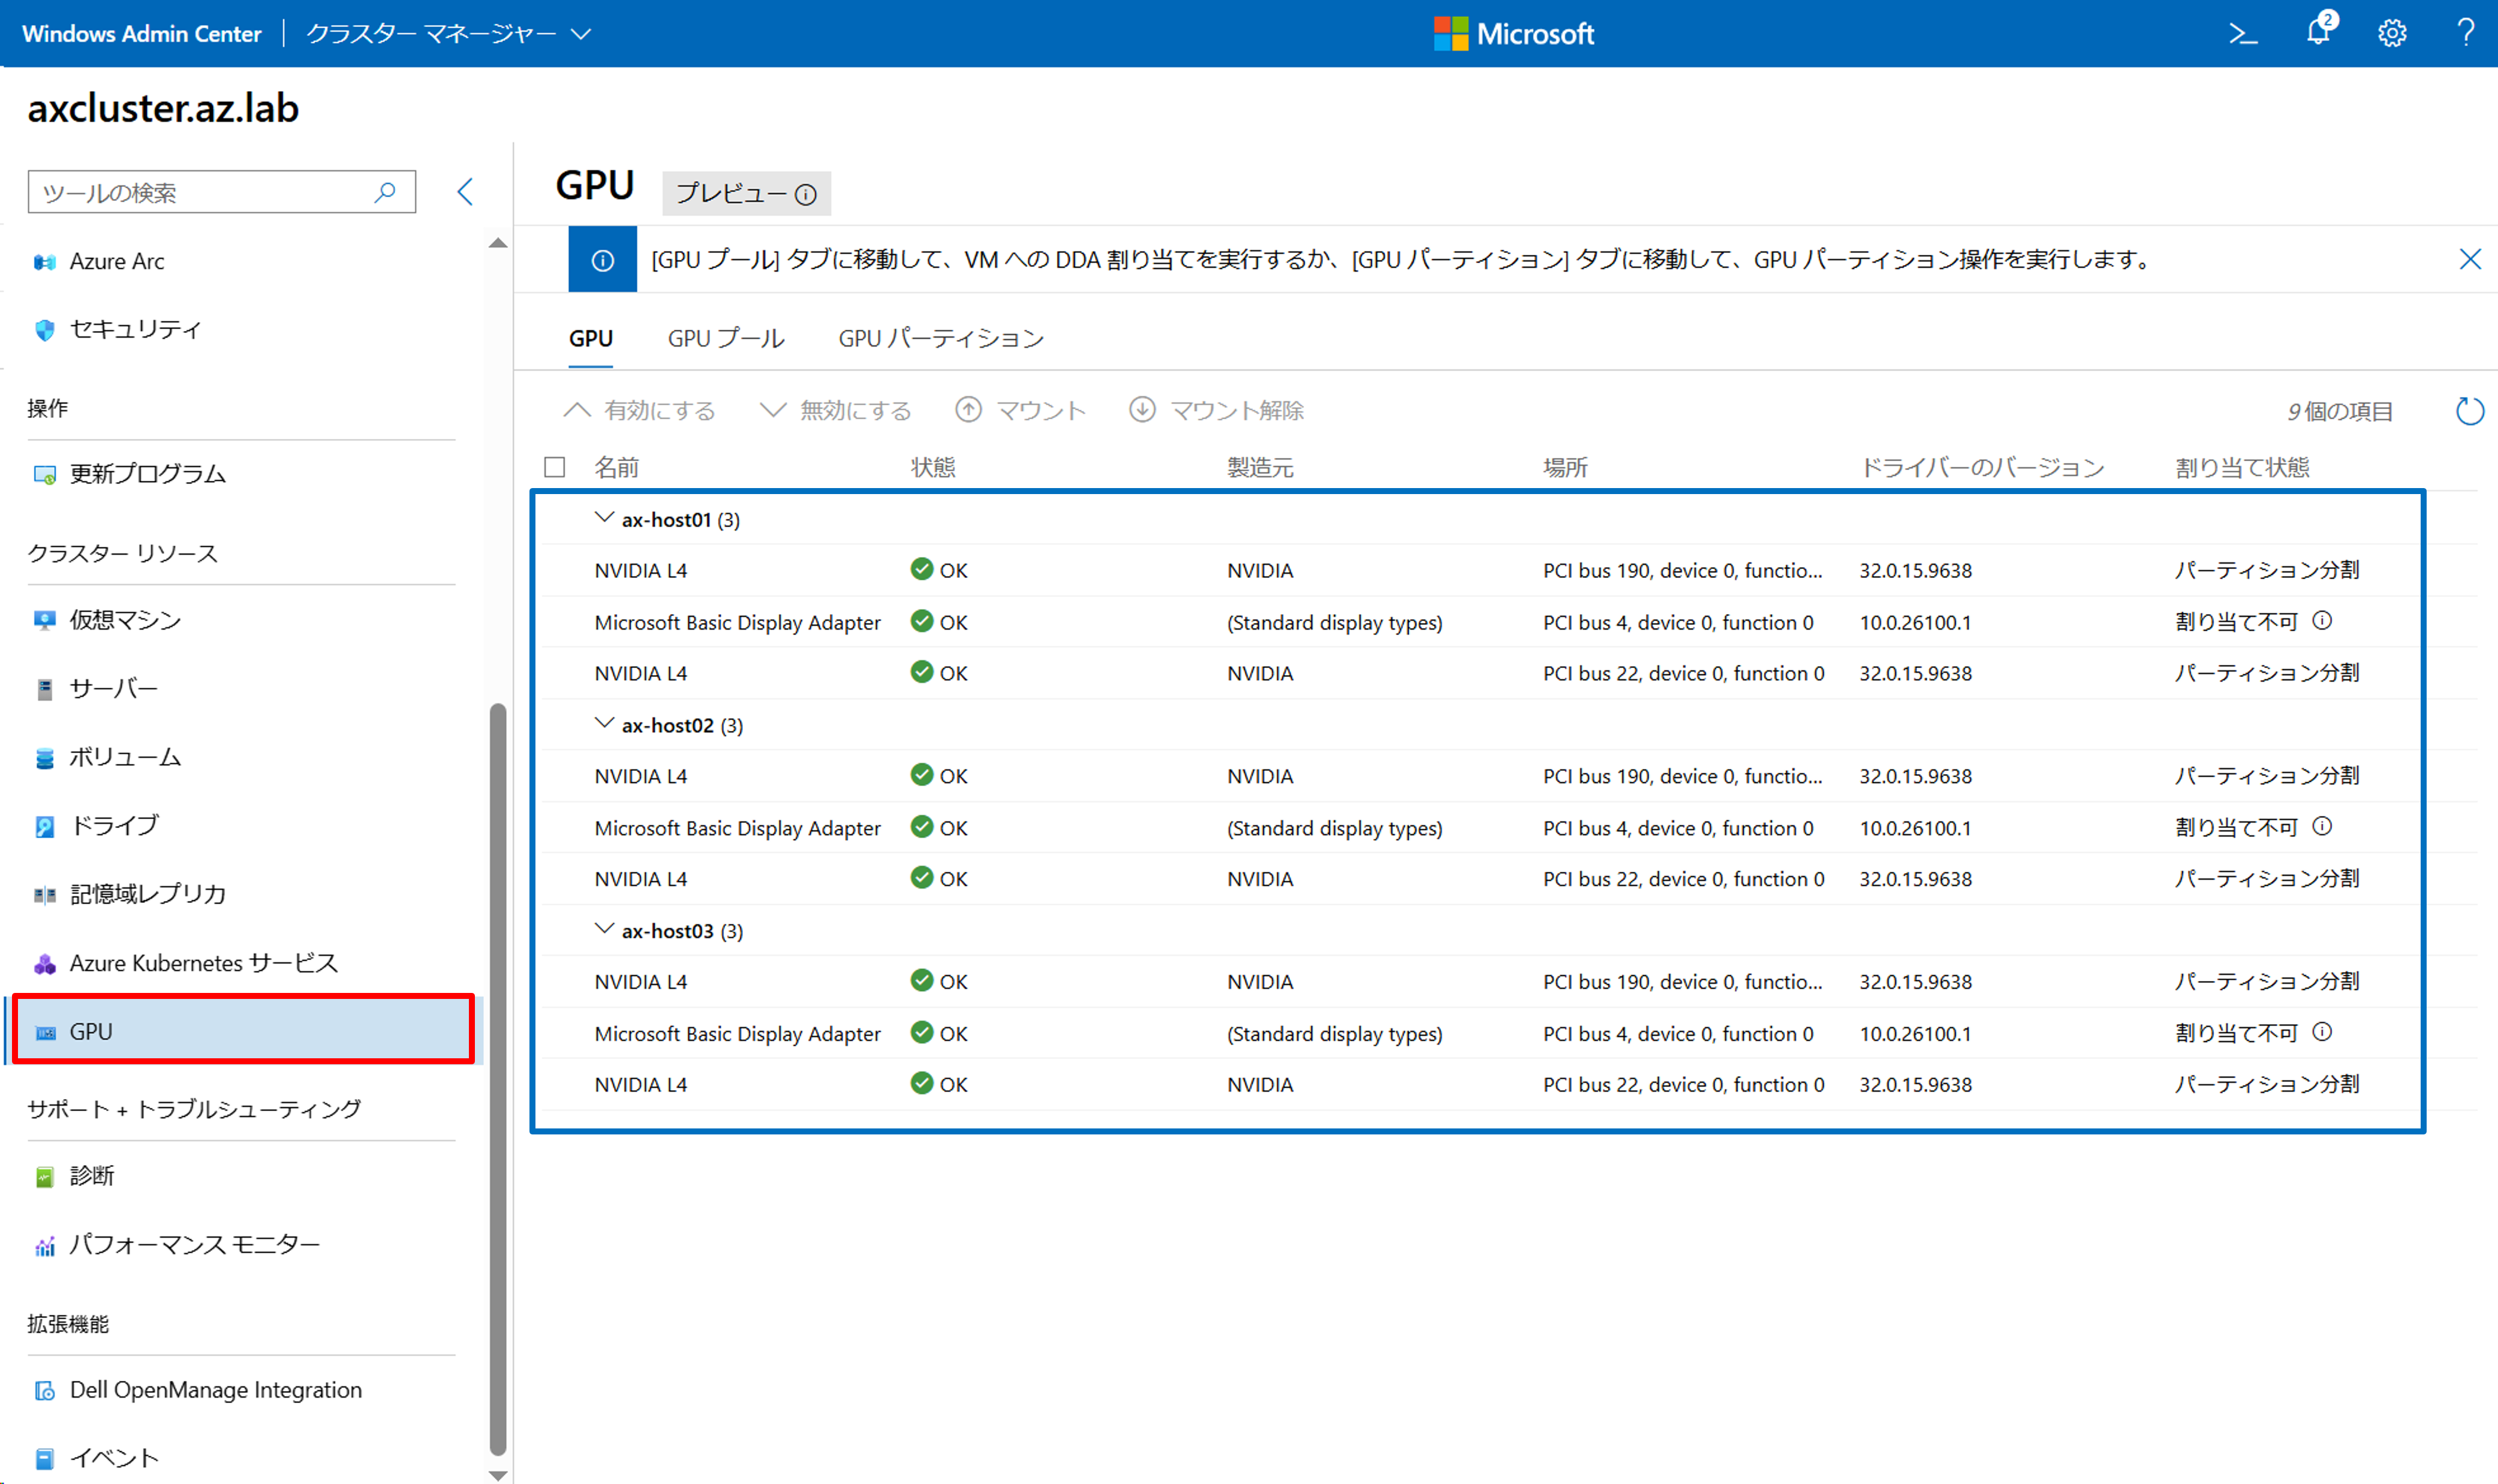Open the settings gear
Screen dimensions: 2498x1484
pos(2392,34)
